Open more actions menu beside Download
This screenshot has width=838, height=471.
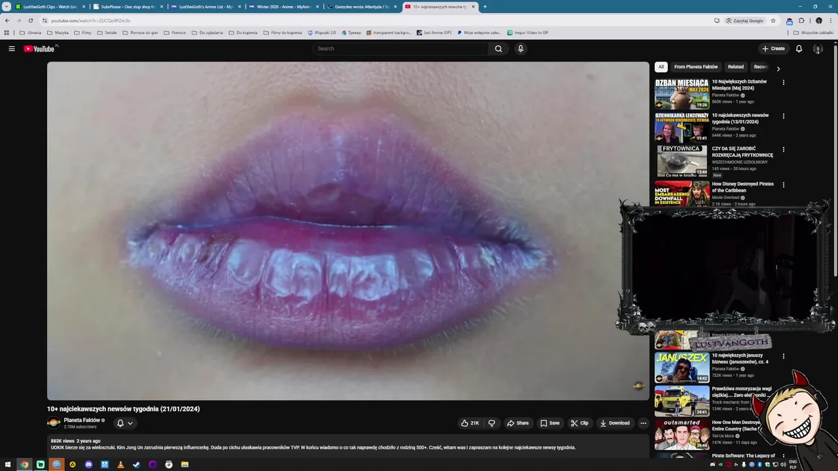(643, 423)
